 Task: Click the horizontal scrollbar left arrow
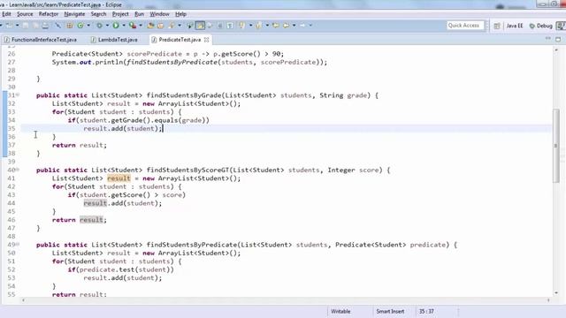coord(24,300)
